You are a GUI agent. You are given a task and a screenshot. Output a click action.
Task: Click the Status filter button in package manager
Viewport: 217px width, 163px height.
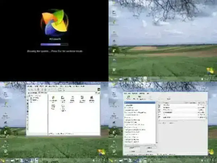point(149,148)
